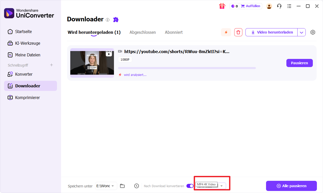Screen dimensions: 323x193
Task: Clear all downloads with the trash button
Action: point(238,32)
